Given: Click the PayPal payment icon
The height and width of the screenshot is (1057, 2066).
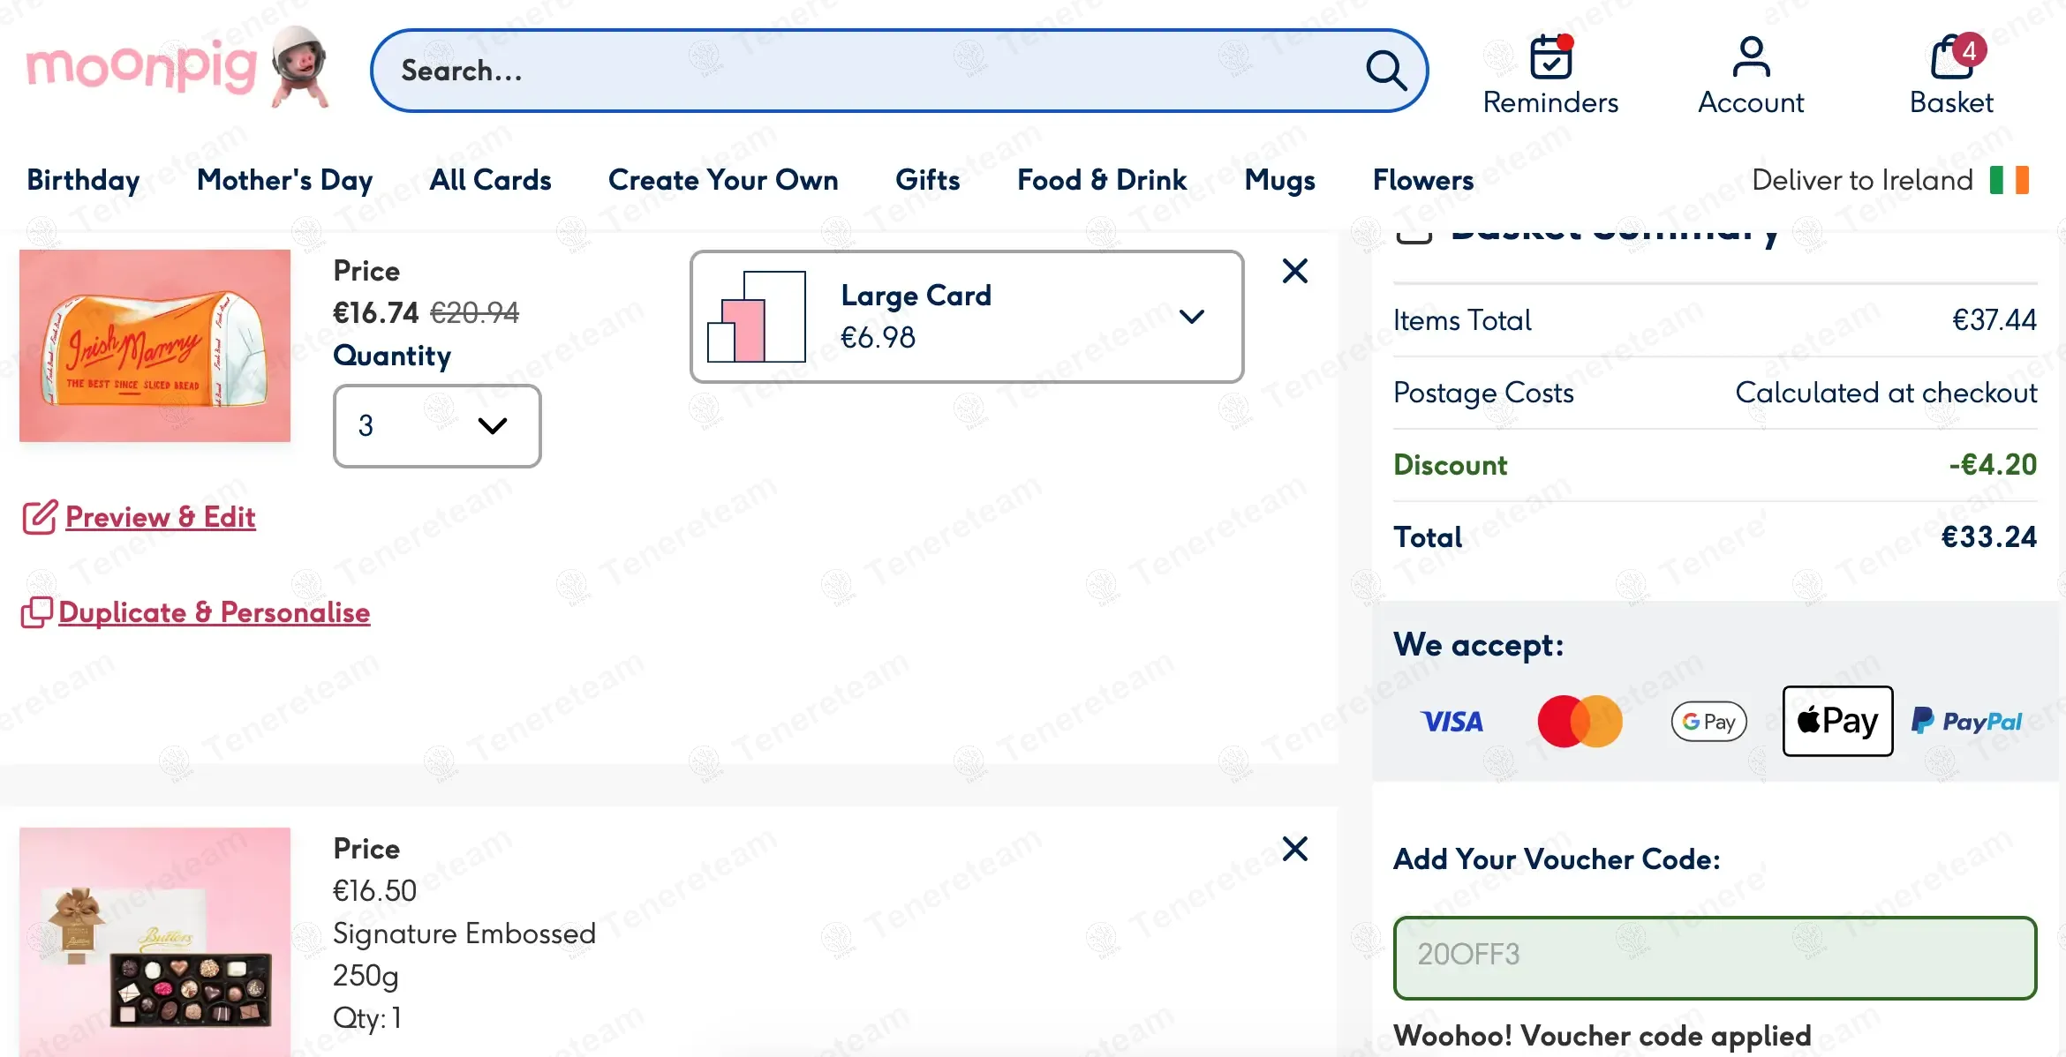Looking at the screenshot, I should pyautogui.click(x=1966, y=722).
